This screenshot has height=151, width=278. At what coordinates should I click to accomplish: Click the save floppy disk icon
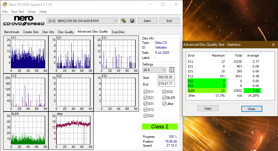(132, 21)
